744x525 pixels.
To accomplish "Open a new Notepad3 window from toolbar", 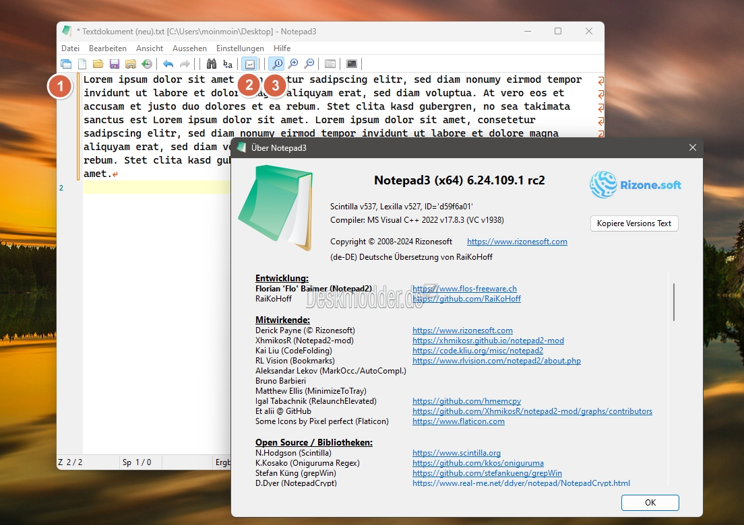I will tap(66, 63).
